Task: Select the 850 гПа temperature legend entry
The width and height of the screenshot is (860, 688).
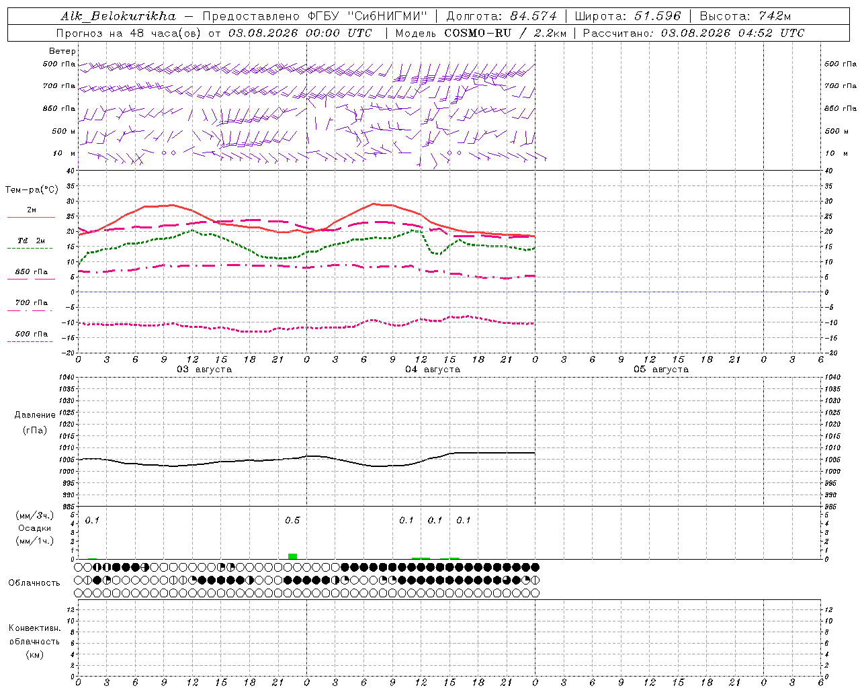Action: (x=31, y=272)
